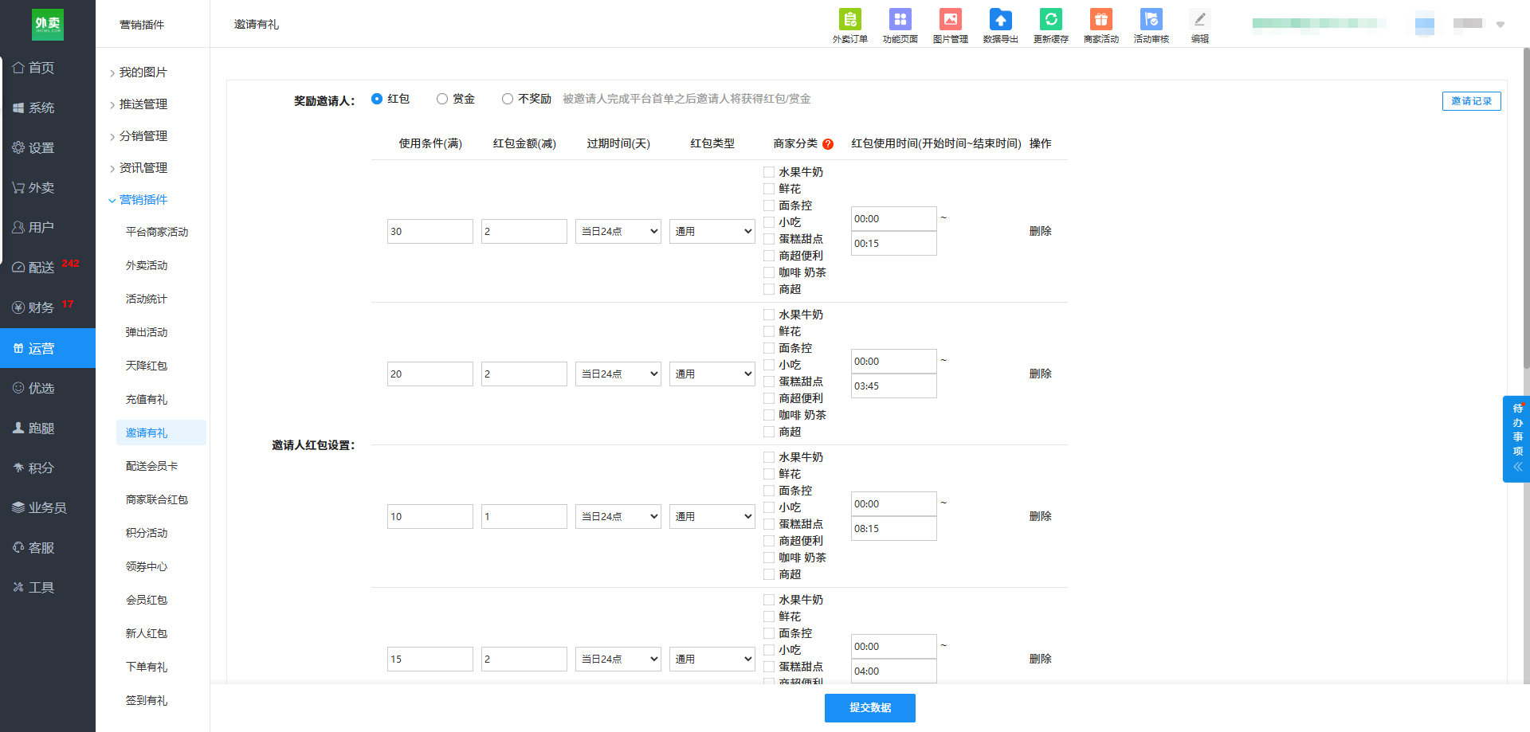Viewport: 1530px width, 732px height.
Task: Select the 不奖励 radio button
Action: click(x=508, y=99)
